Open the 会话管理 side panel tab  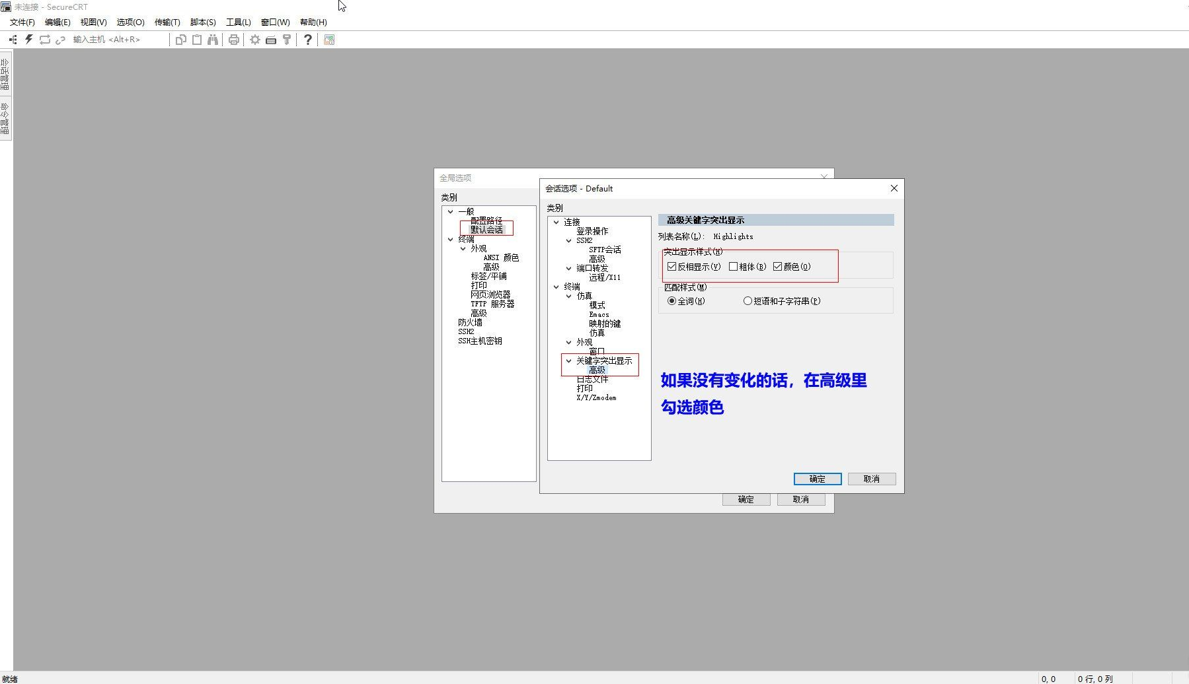tap(5, 74)
